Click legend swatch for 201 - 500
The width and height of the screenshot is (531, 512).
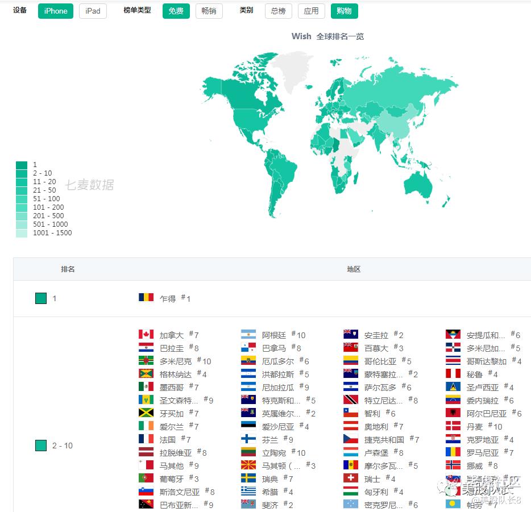point(22,216)
